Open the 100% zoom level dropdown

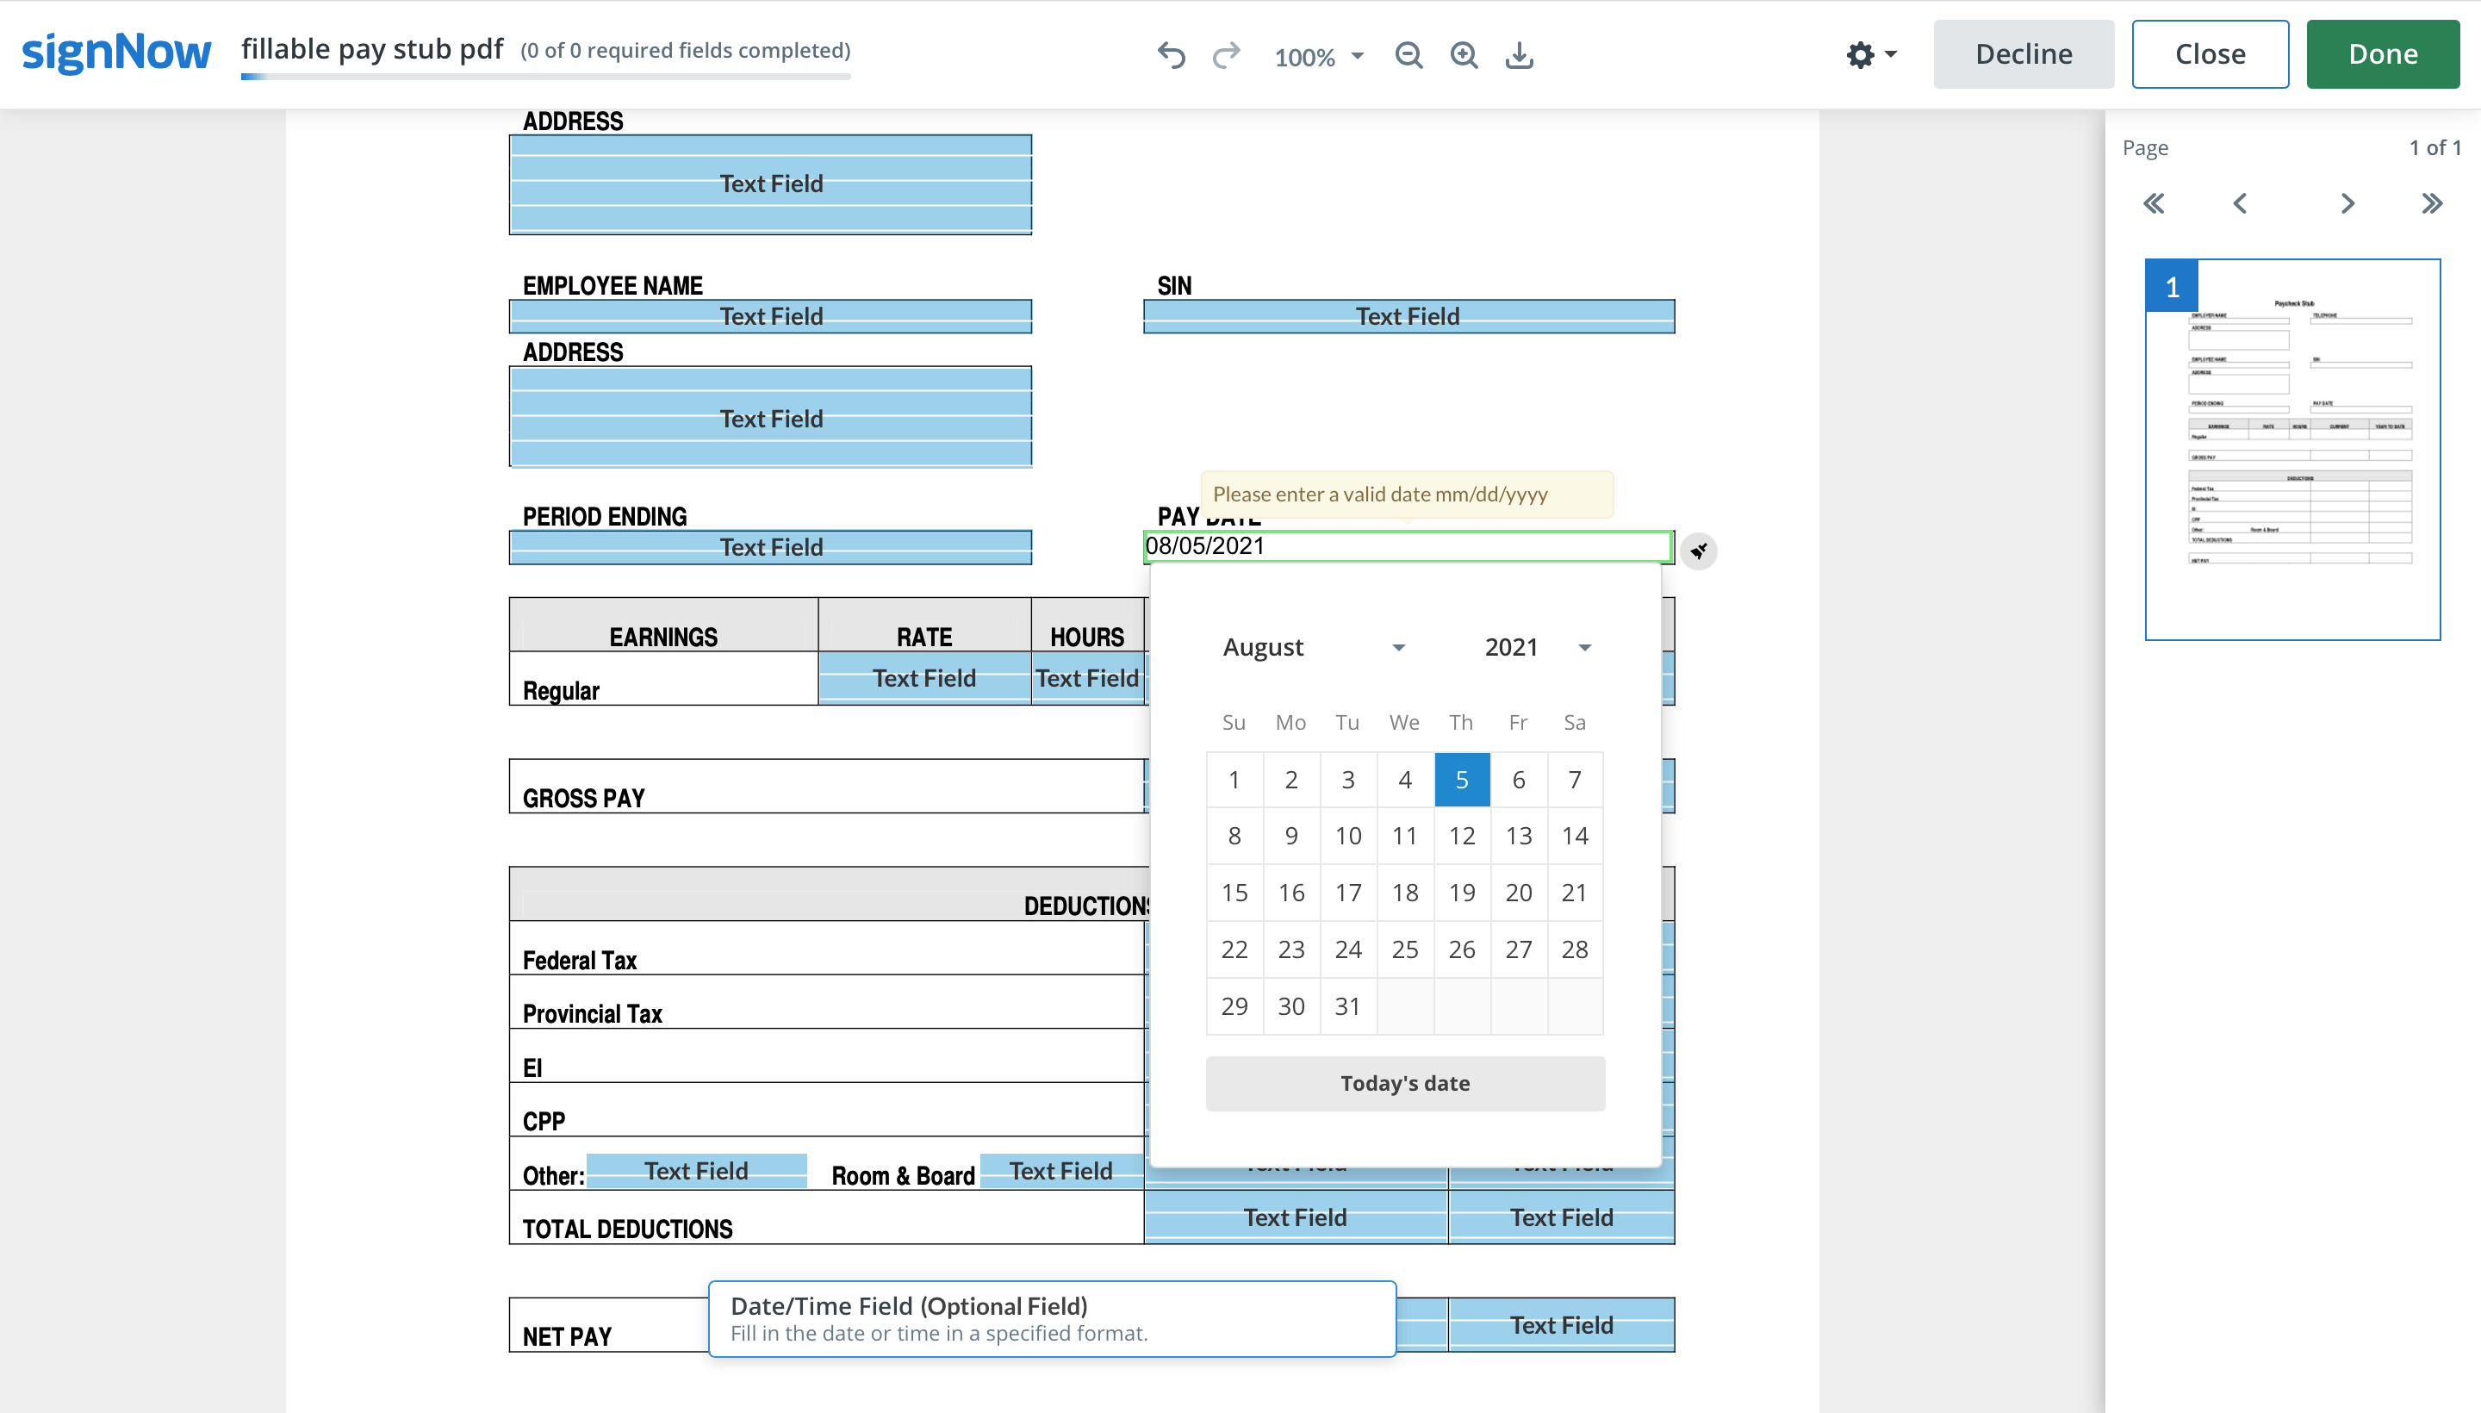click(x=1318, y=56)
